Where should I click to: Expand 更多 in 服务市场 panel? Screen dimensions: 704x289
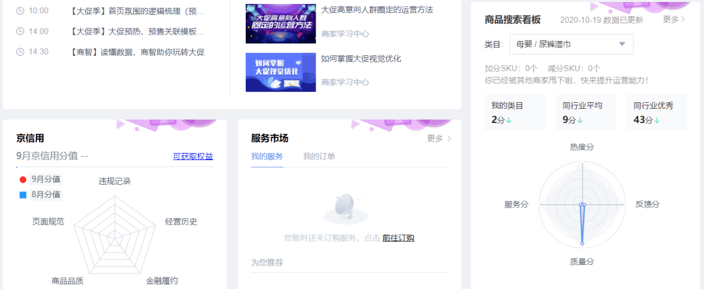click(x=439, y=138)
